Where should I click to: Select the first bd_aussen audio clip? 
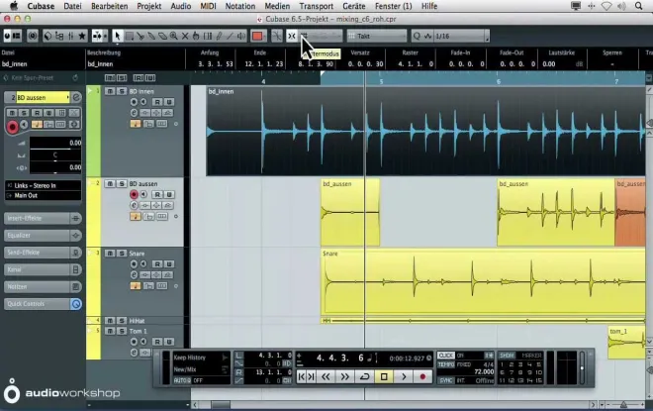tap(350, 213)
